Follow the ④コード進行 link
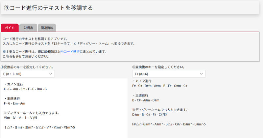The width and height of the screenshot is (263, 138). click(70, 52)
